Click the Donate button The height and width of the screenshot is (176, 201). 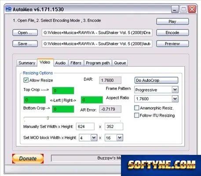point(28,158)
